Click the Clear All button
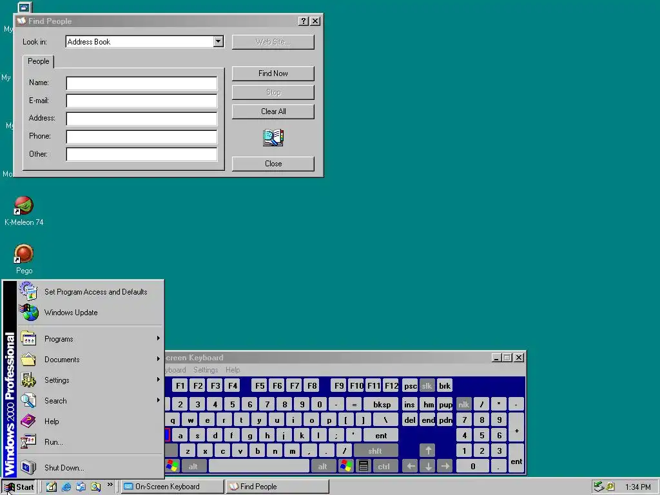 pyautogui.click(x=273, y=112)
